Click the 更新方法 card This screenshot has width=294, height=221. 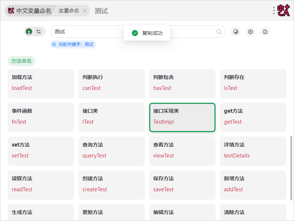(111, 212)
